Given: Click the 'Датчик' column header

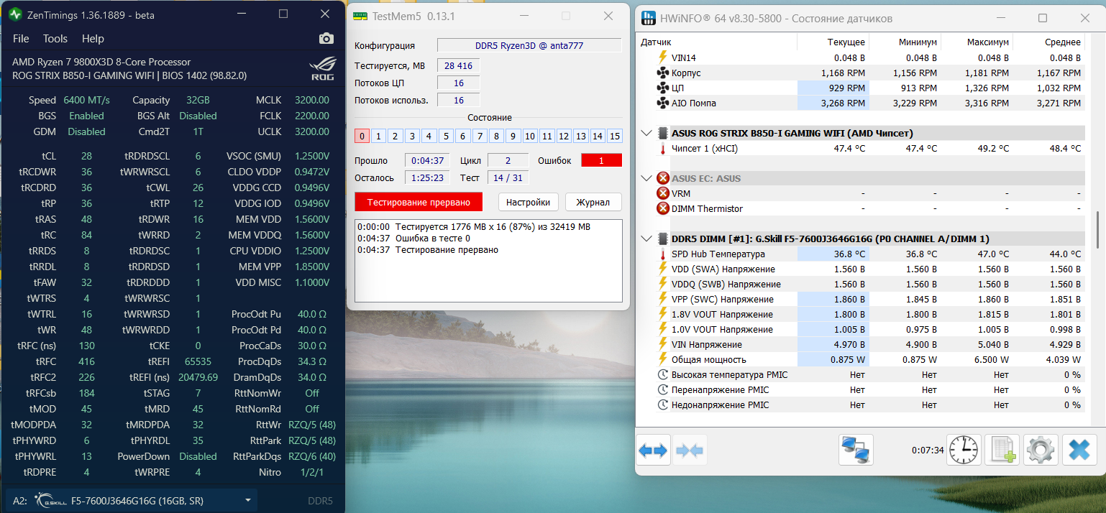Looking at the screenshot, I should point(656,42).
